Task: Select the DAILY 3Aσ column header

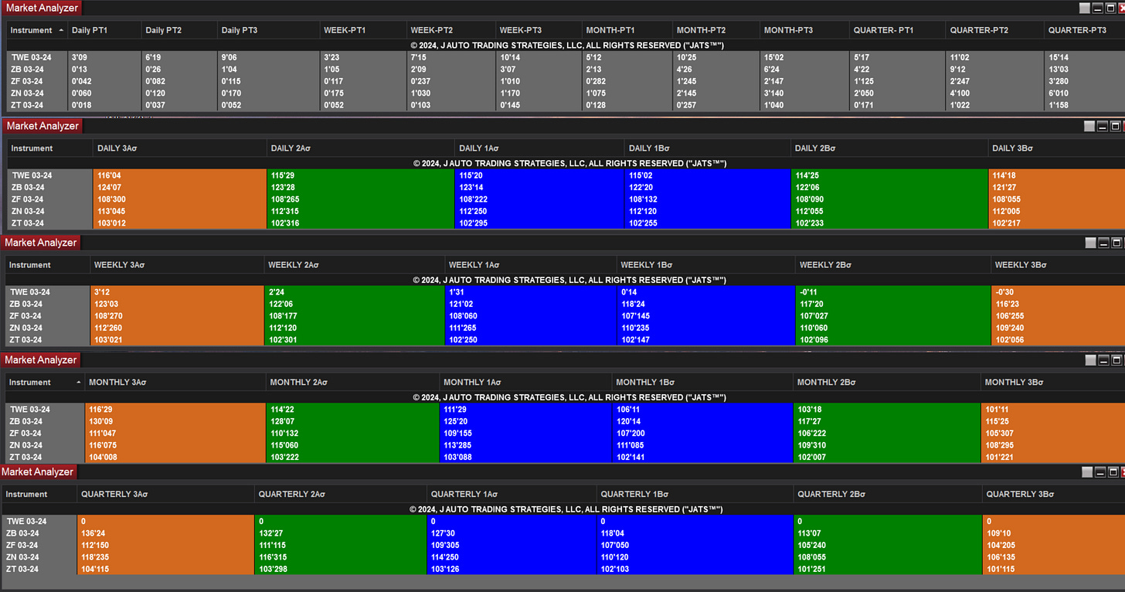Action: pos(179,148)
